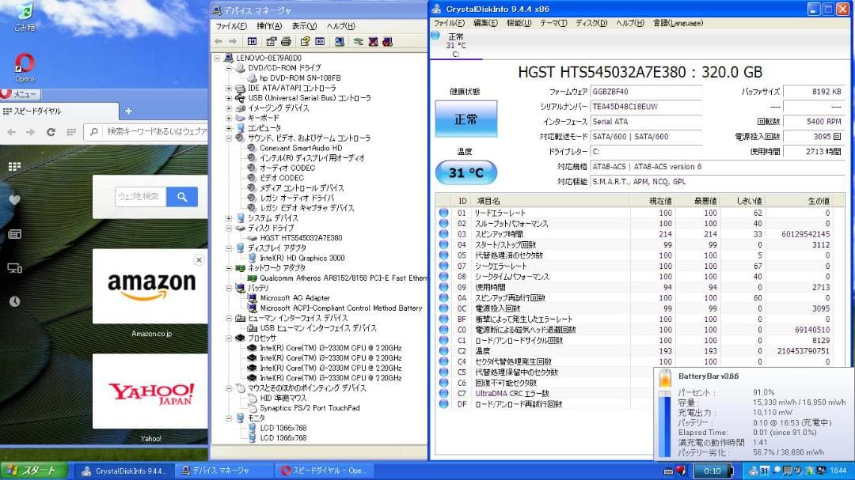The image size is (855, 480).
Task: Open CrystalDiskInfo Disk menu
Action: click(591, 23)
